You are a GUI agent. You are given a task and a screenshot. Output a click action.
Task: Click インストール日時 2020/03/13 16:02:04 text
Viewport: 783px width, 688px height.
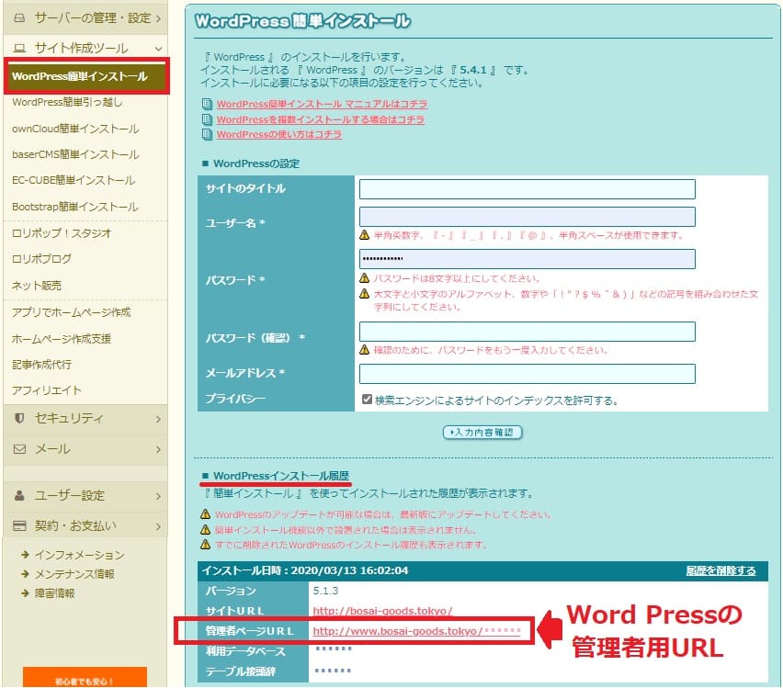(x=305, y=570)
